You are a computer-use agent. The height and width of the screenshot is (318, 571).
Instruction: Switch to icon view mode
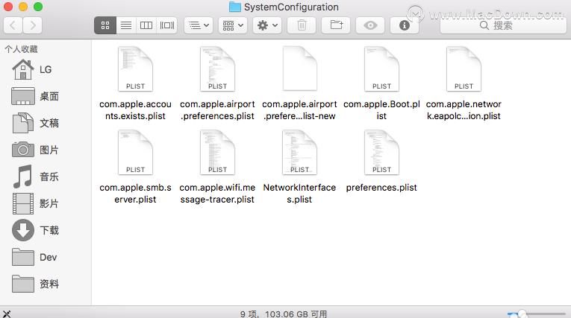105,25
